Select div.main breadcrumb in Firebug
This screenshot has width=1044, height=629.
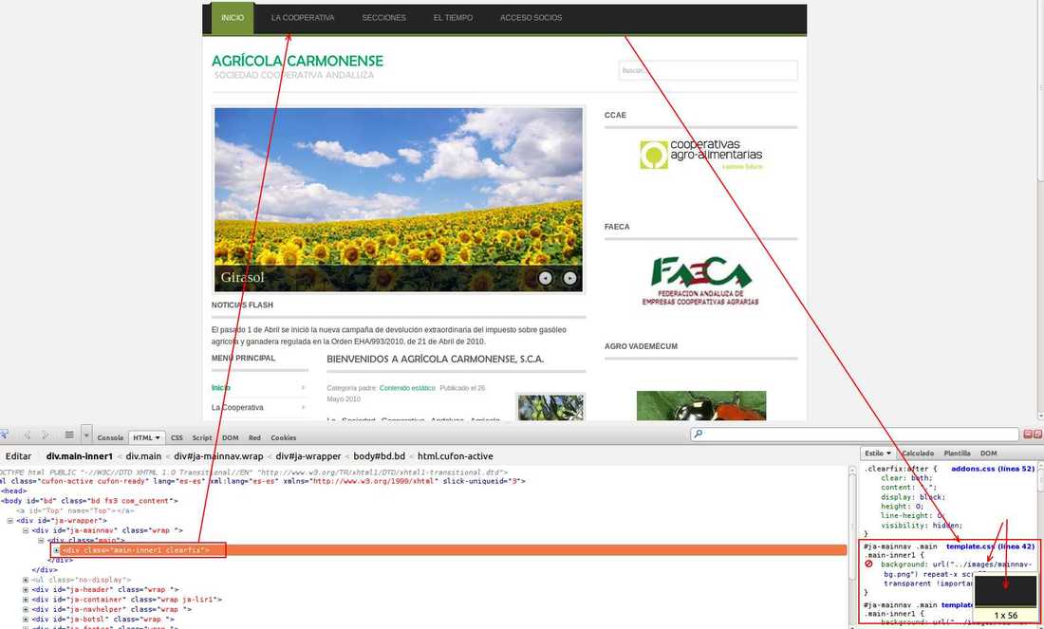pyautogui.click(x=144, y=456)
